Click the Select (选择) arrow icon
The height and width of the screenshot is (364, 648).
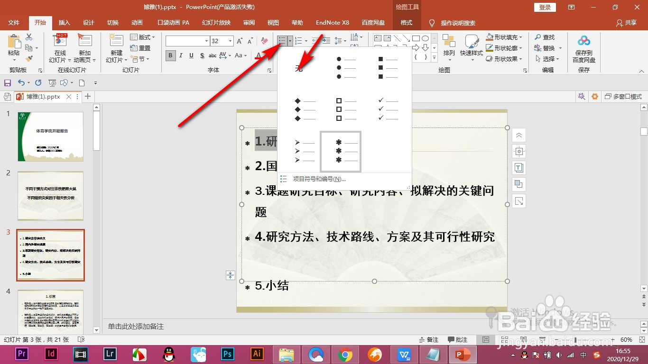546,59
